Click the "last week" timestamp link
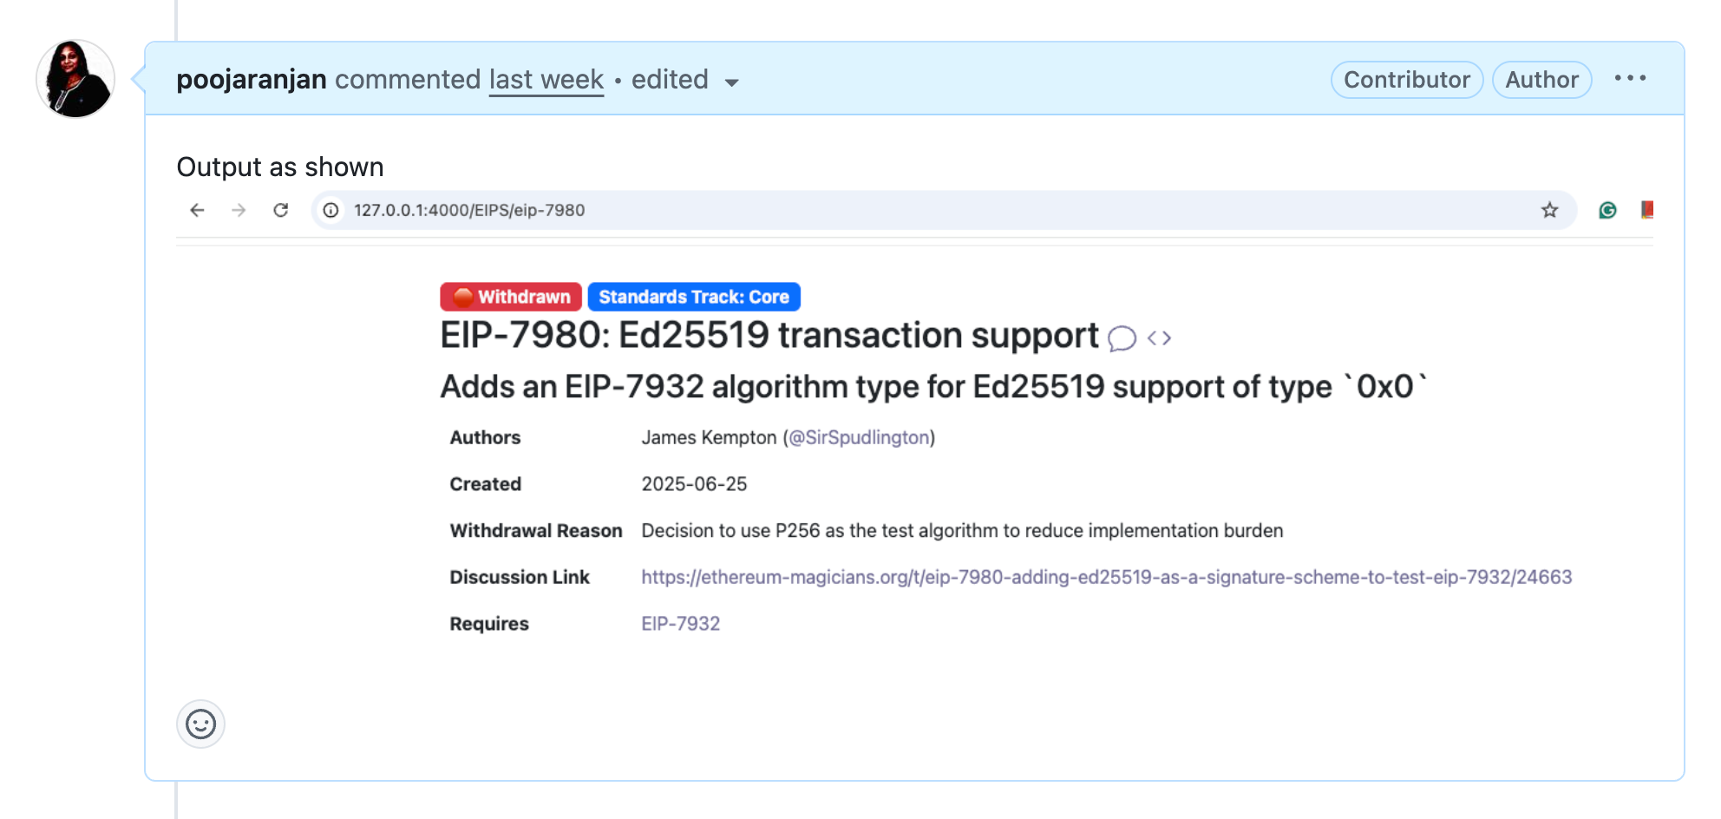The image size is (1721, 819). tap(546, 80)
